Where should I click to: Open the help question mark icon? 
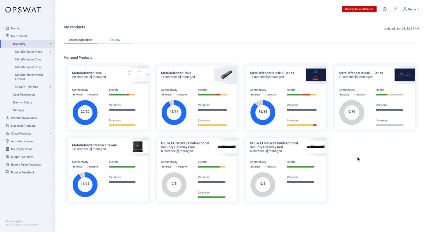click(x=385, y=9)
